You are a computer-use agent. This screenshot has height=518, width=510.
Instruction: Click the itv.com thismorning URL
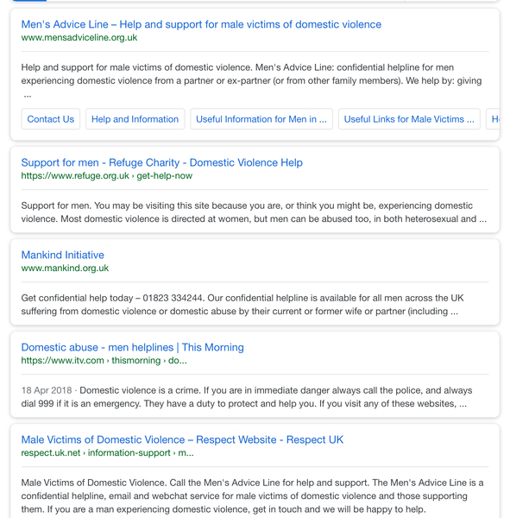(104, 360)
